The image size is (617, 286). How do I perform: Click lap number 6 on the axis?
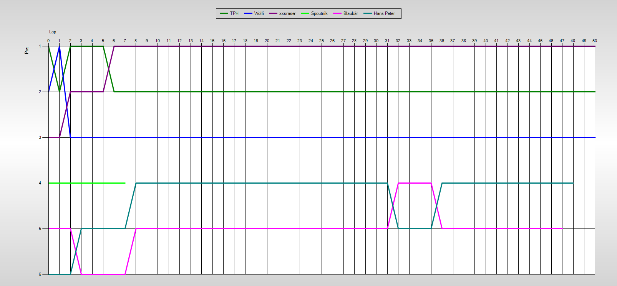114,41
